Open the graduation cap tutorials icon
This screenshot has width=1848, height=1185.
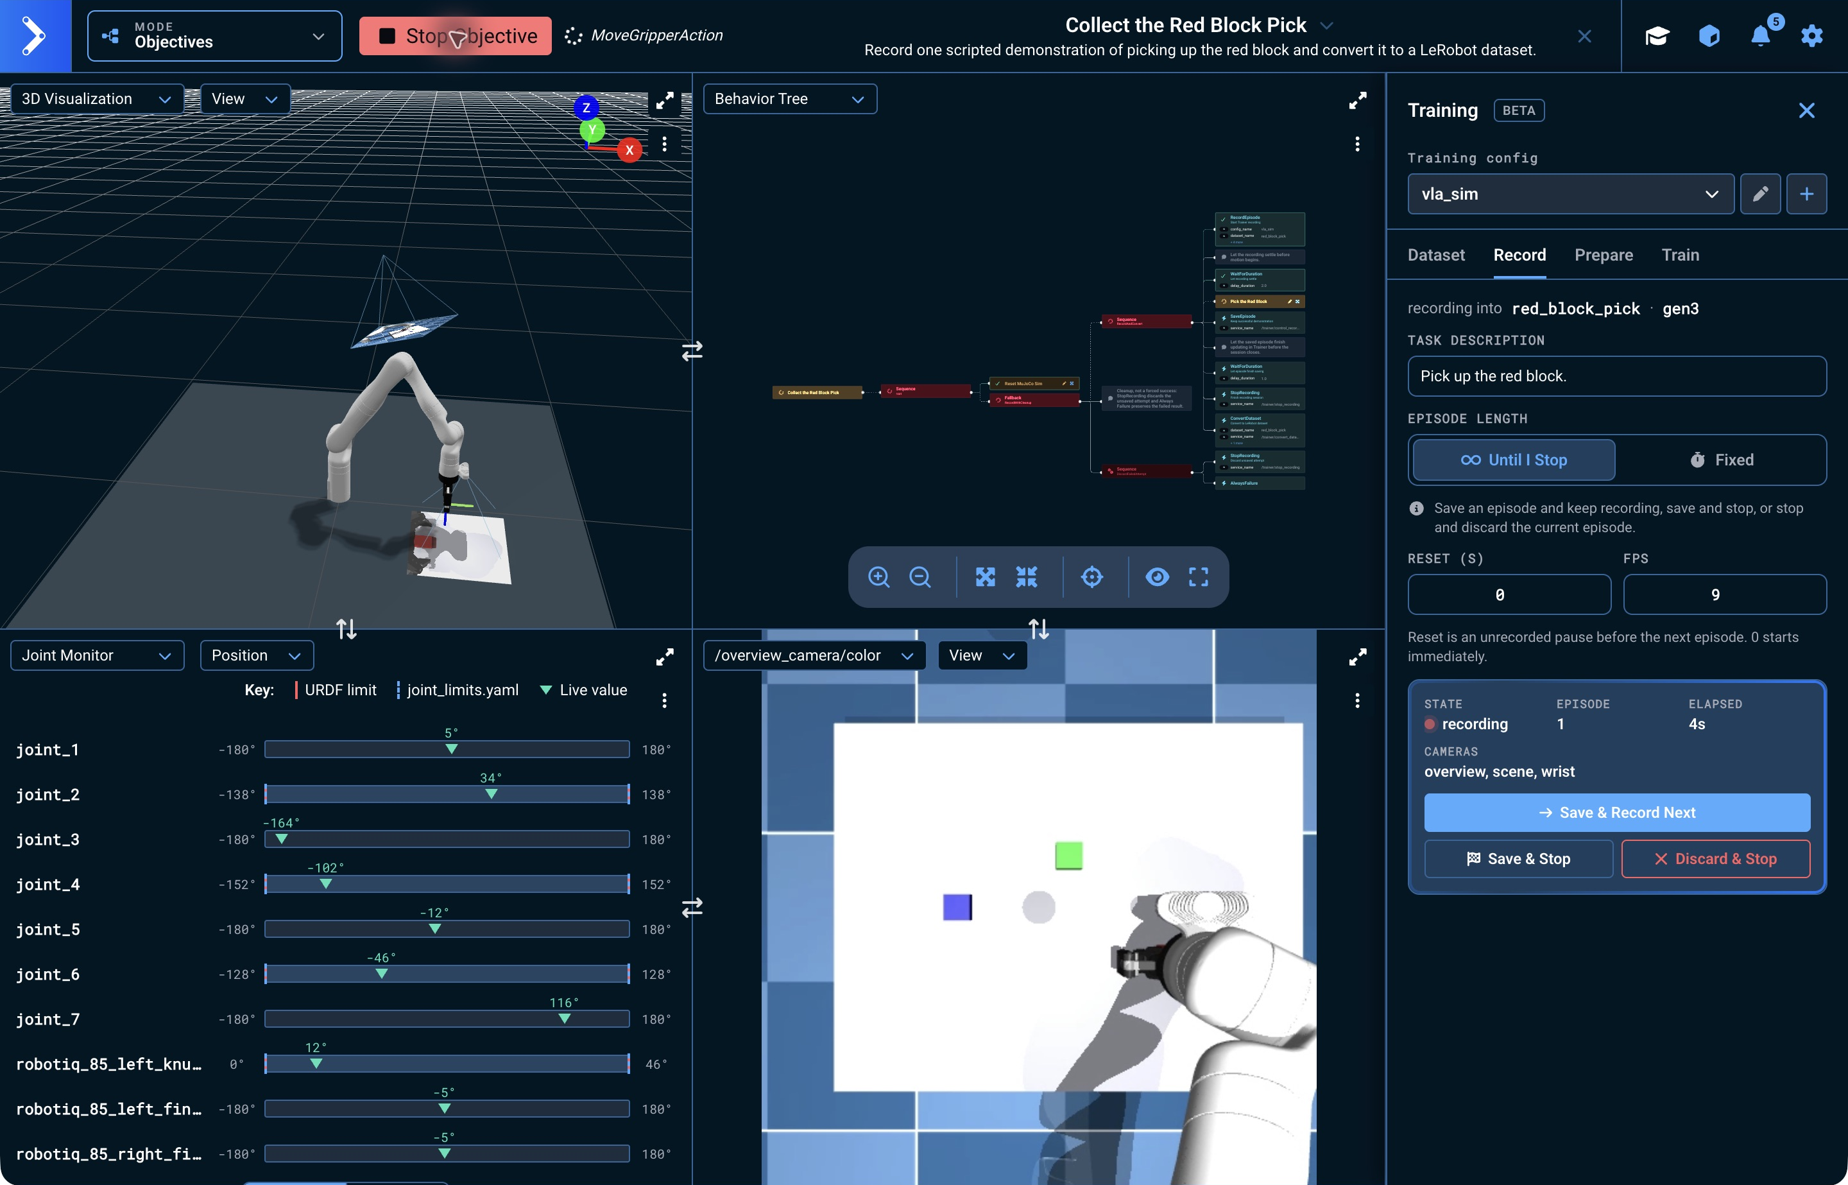click(1657, 36)
